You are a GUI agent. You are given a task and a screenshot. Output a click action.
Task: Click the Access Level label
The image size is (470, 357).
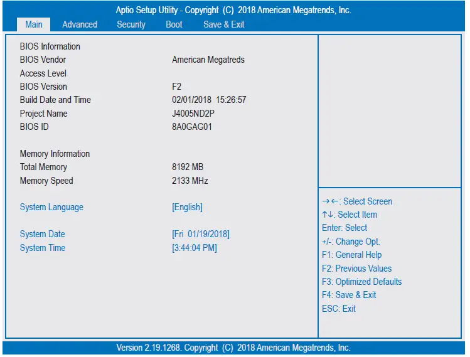43,73
